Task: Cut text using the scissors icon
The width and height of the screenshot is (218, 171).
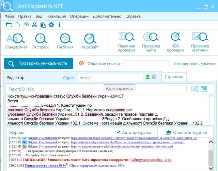Action: 34,25
